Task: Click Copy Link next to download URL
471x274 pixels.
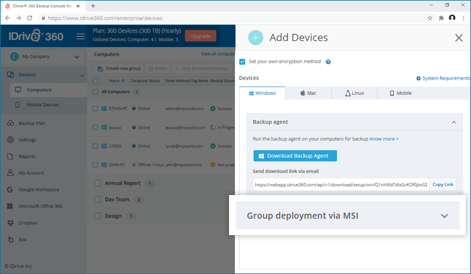Action: click(443, 184)
